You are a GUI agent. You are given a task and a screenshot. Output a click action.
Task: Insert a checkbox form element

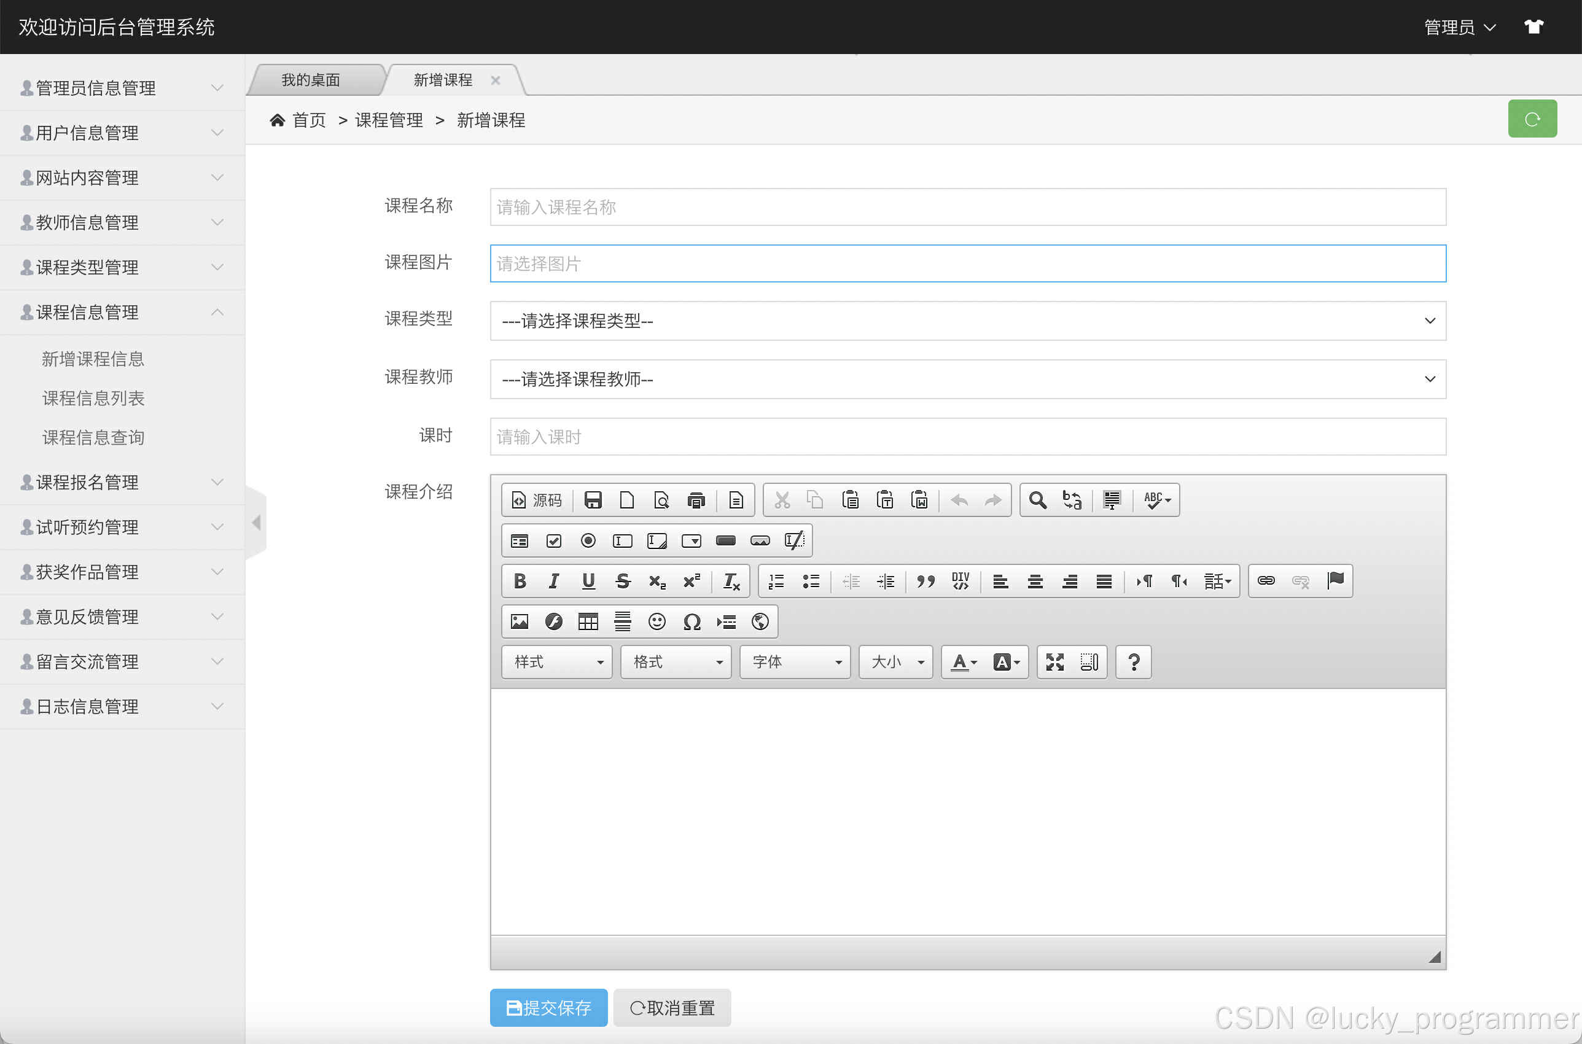coord(553,540)
